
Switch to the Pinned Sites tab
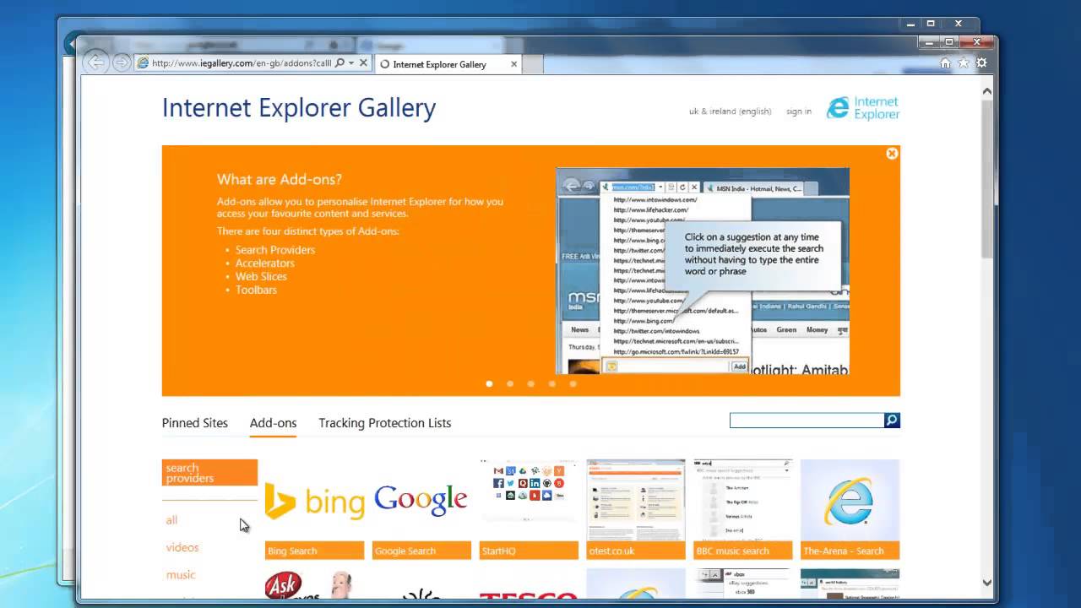(195, 423)
